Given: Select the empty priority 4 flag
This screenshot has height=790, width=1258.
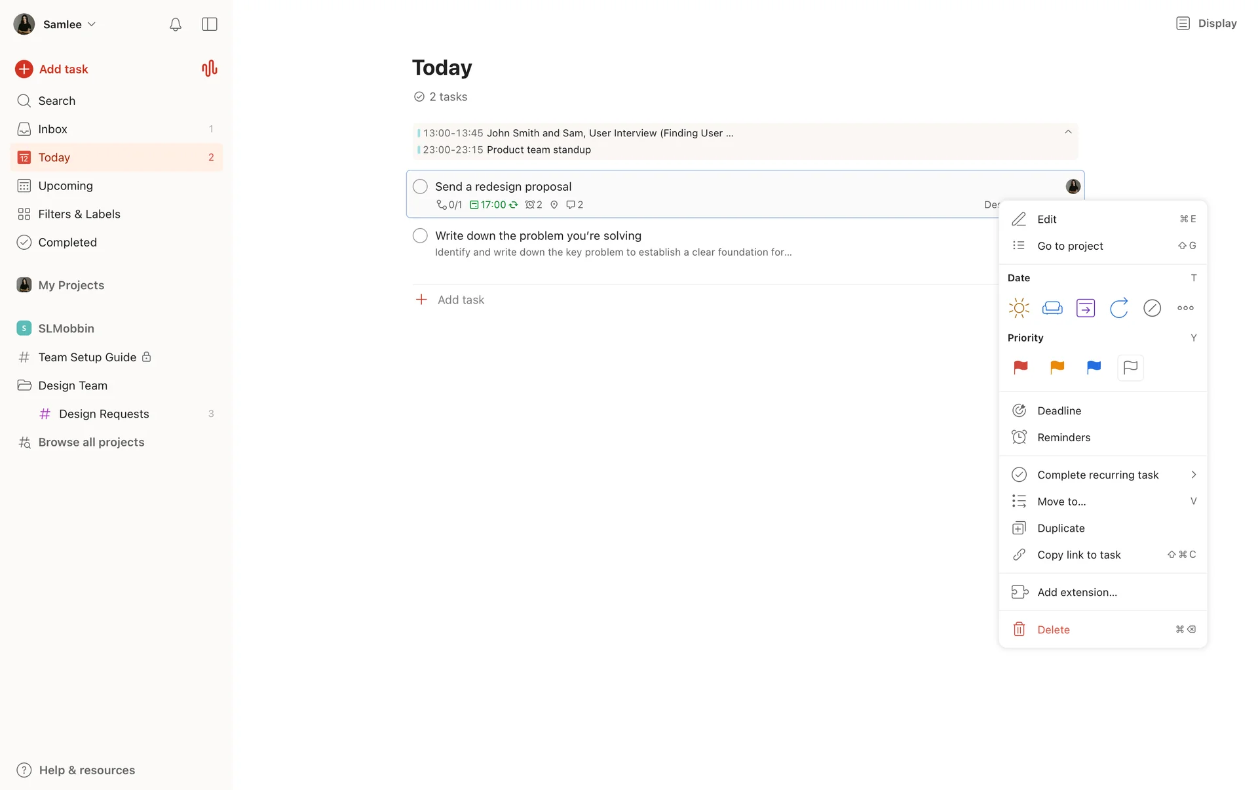Looking at the screenshot, I should click(1130, 368).
